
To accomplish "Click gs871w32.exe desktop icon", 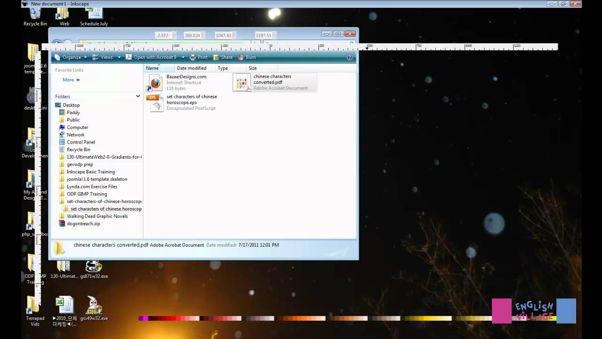I will [94, 270].
